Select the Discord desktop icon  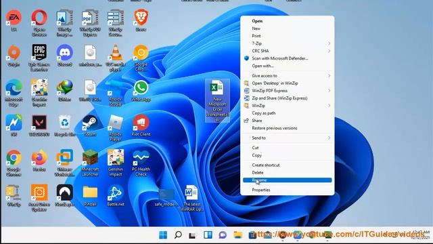(65, 56)
